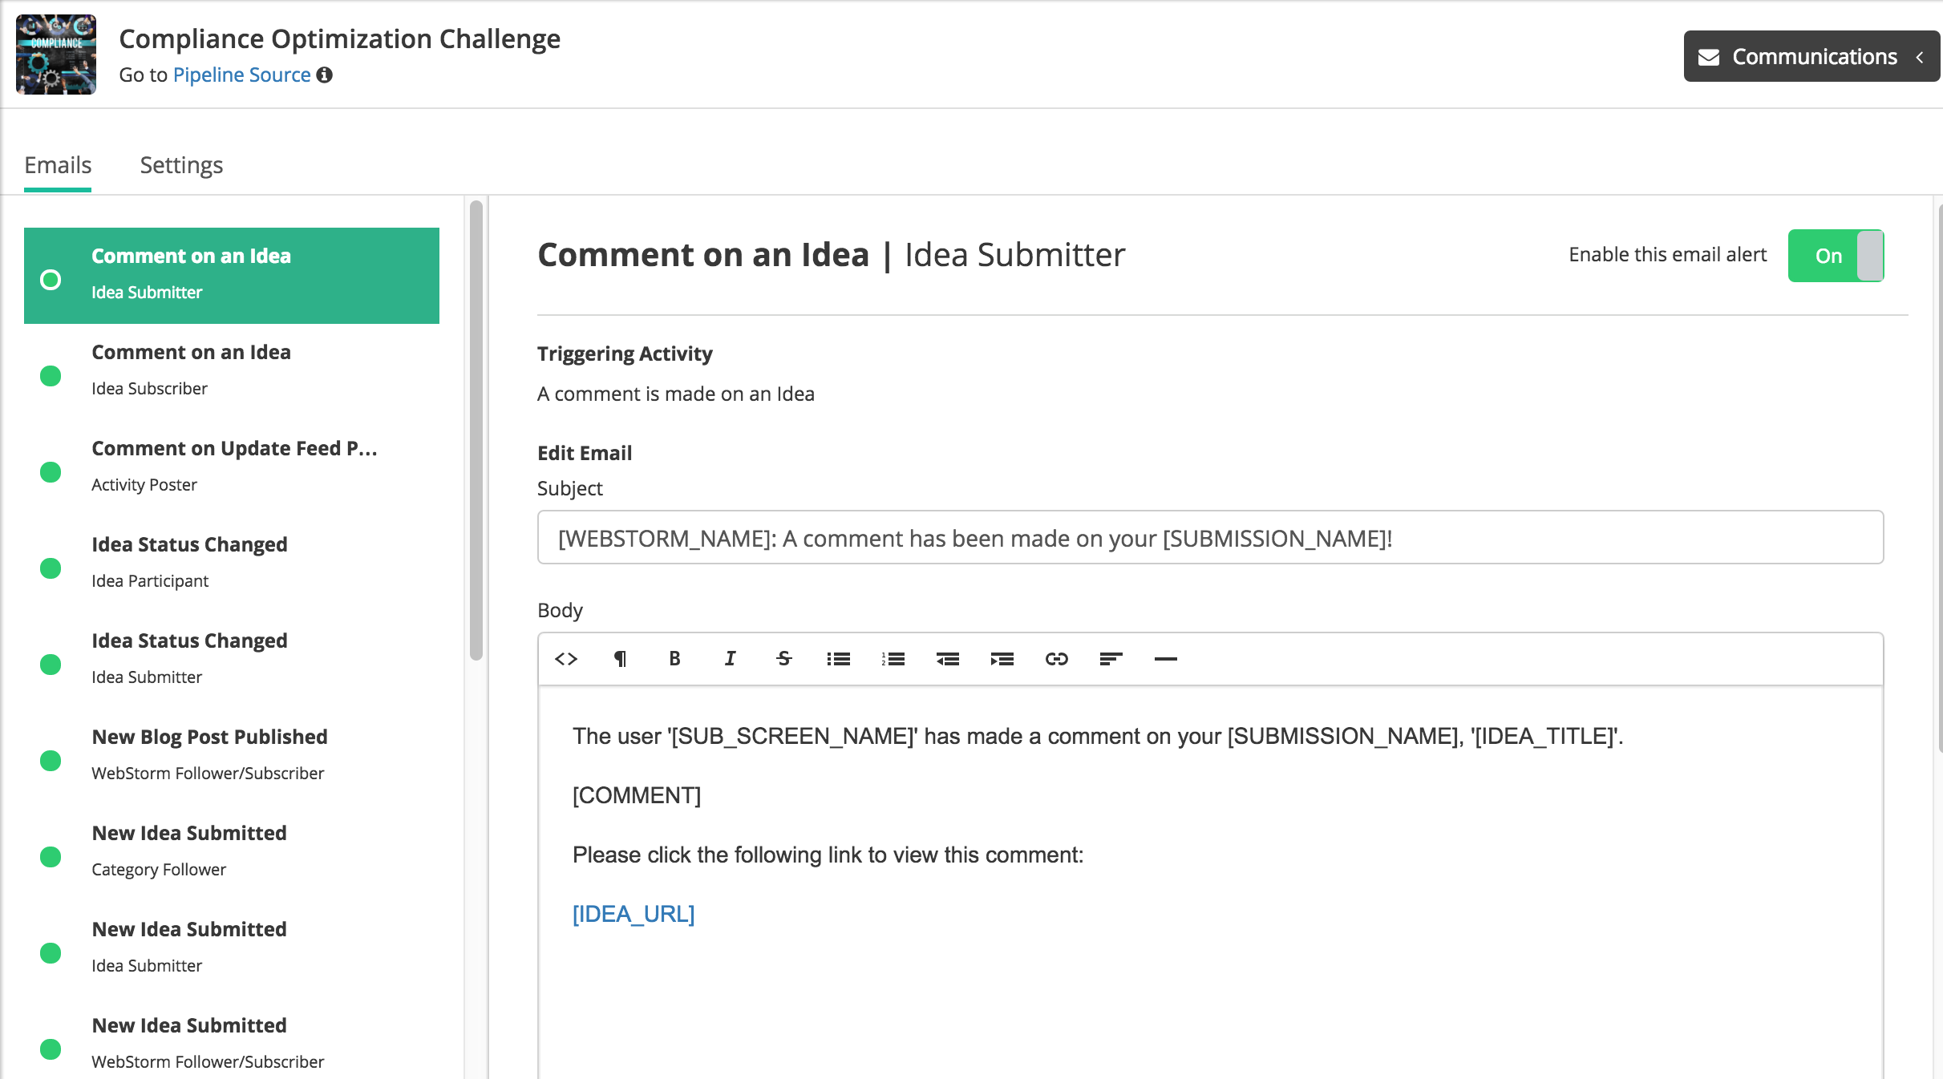Select Comment on an Idea, Idea Subscriber
The width and height of the screenshot is (1943, 1079).
point(232,370)
